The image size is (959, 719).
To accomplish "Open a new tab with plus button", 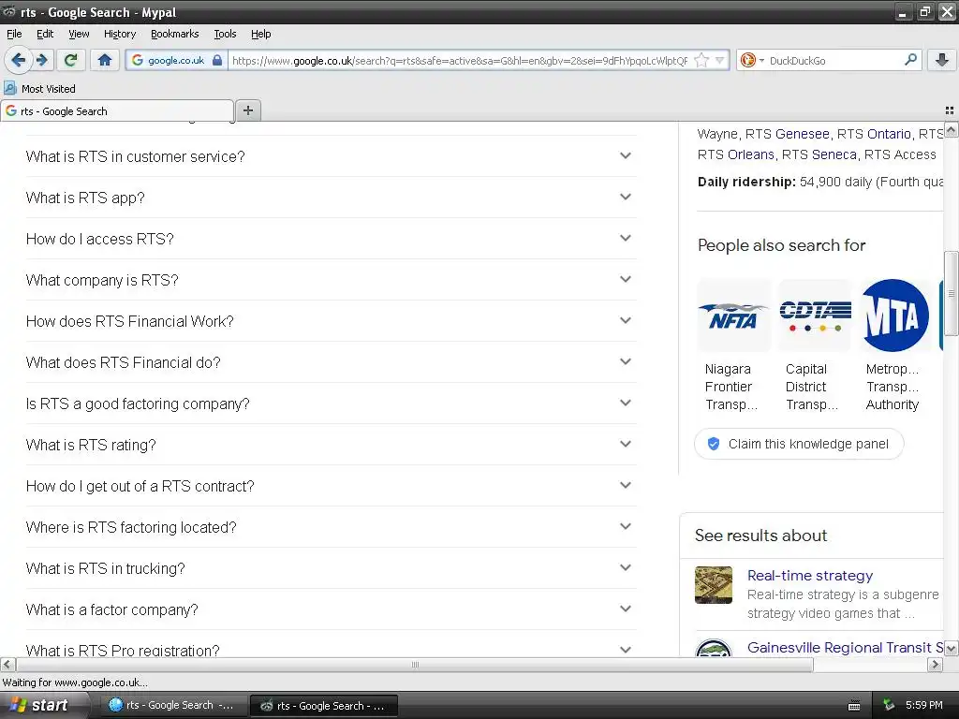I will 247,110.
